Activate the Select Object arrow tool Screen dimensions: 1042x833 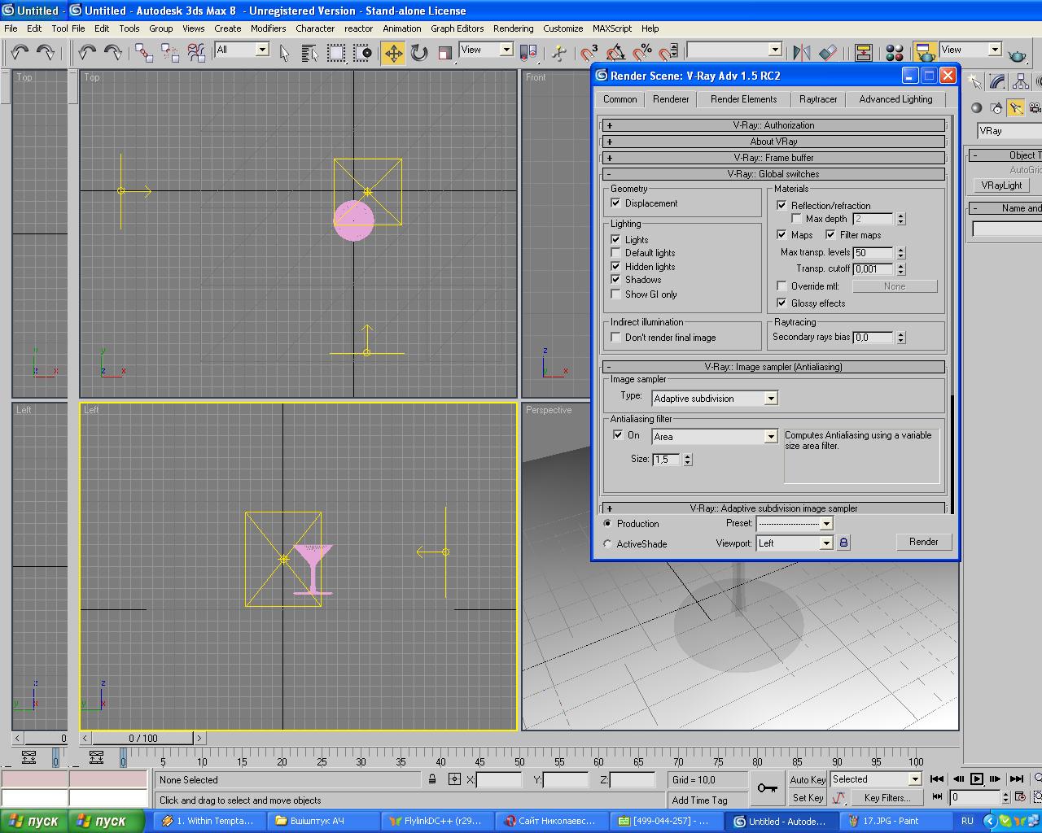click(x=284, y=53)
